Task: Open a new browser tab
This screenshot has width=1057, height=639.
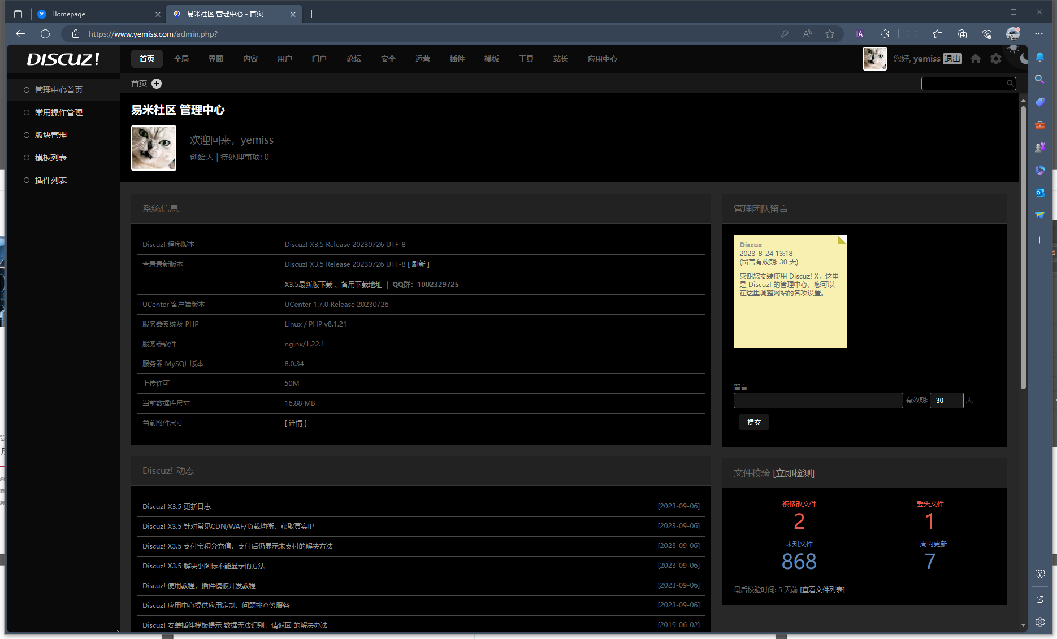Action: click(311, 14)
